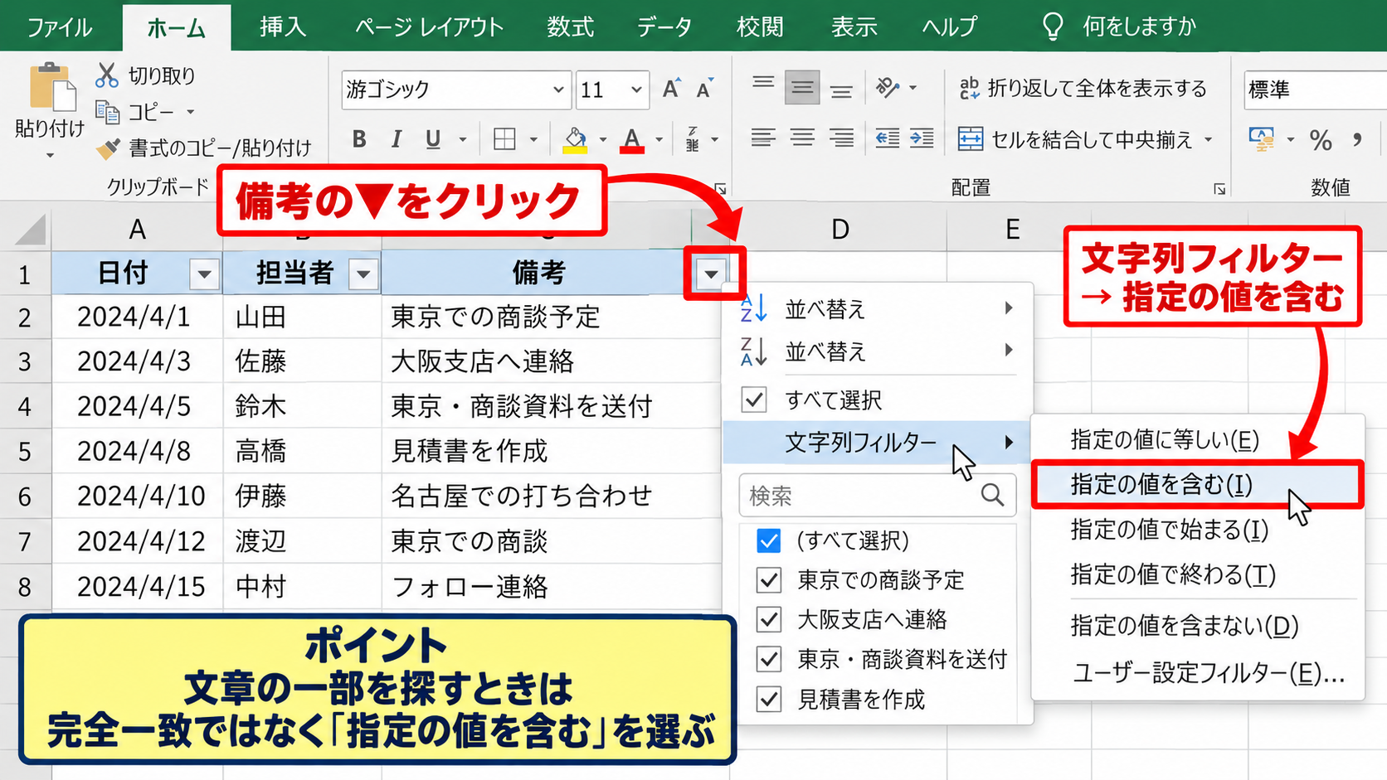The image size is (1387, 780).
Task: Open the 担当者 column filter dropdown
Action: (363, 274)
